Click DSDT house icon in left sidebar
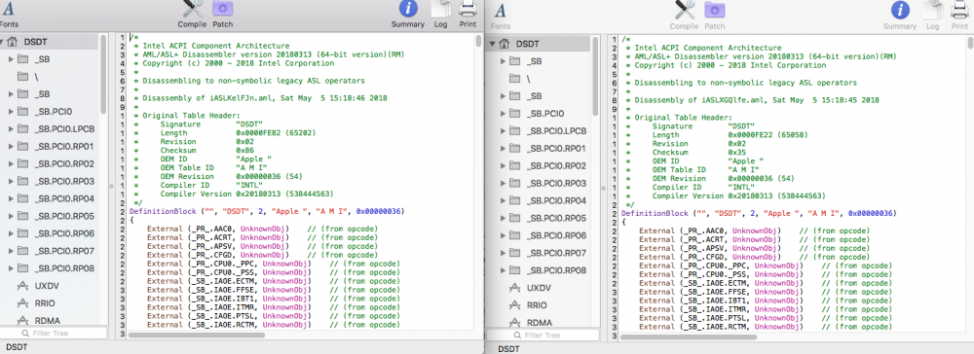Screen dimensions: 974x354 pos(12,42)
